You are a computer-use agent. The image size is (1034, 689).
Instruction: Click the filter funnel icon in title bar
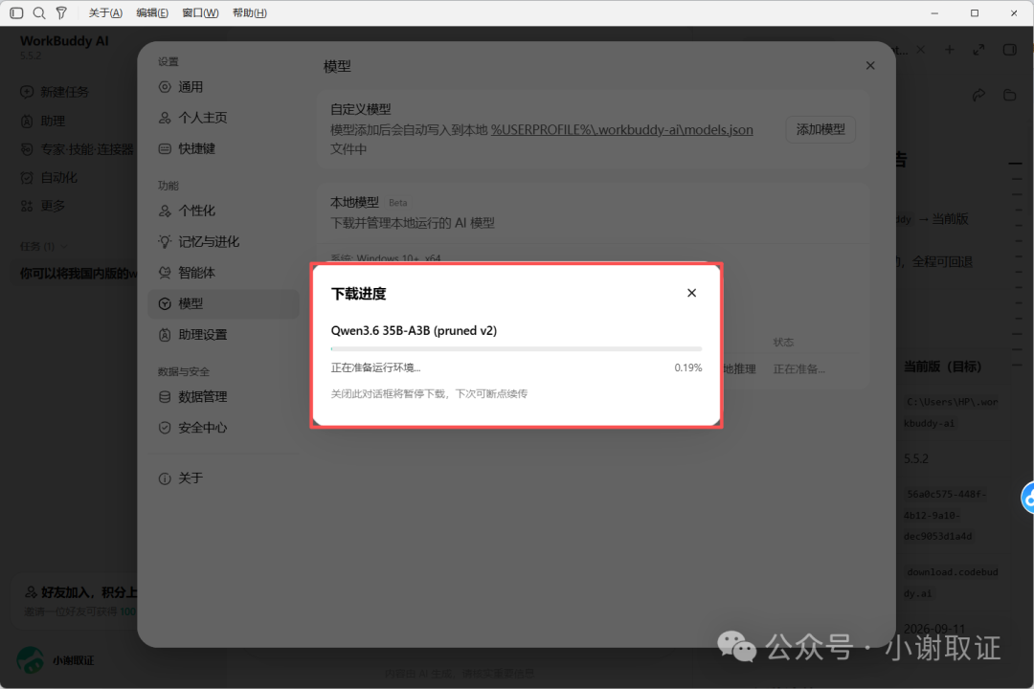pos(61,12)
